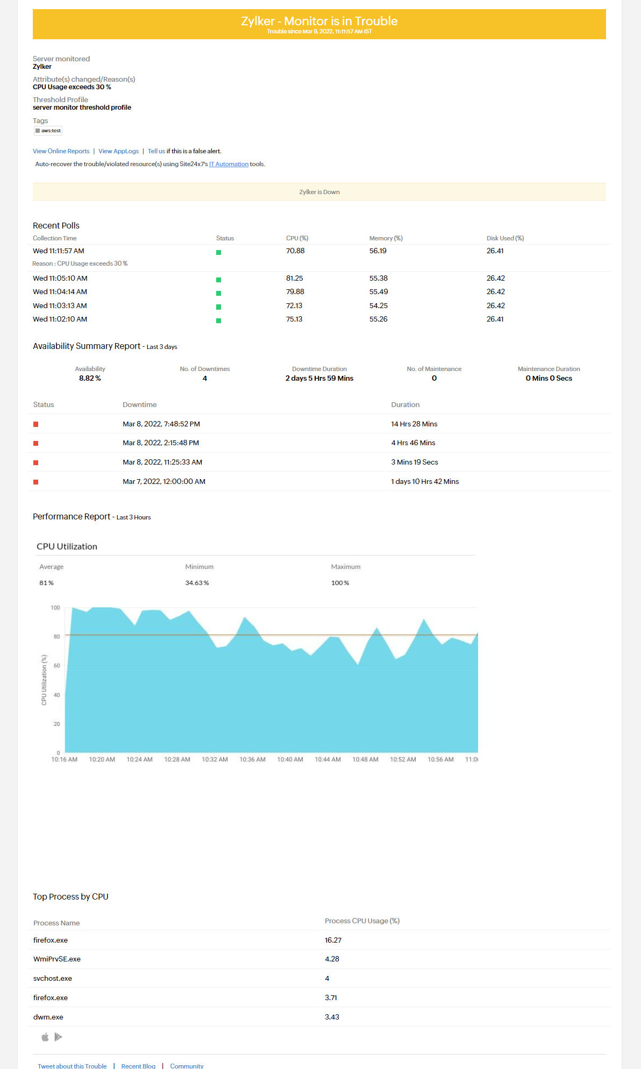The height and width of the screenshot is (1069, 641).
Task: Click the 10:32 AM label on chart axis
Action: (x=215, y=759)
